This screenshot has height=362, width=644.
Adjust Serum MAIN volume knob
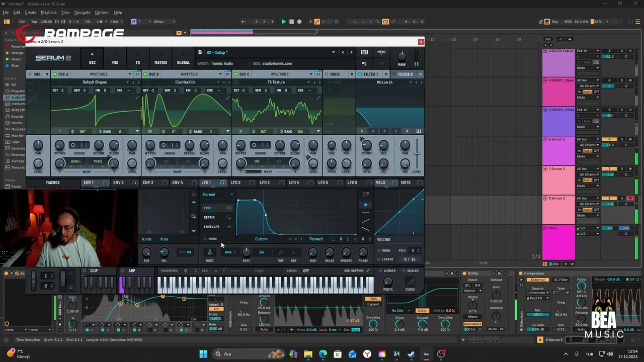click(x=401, y=55)
